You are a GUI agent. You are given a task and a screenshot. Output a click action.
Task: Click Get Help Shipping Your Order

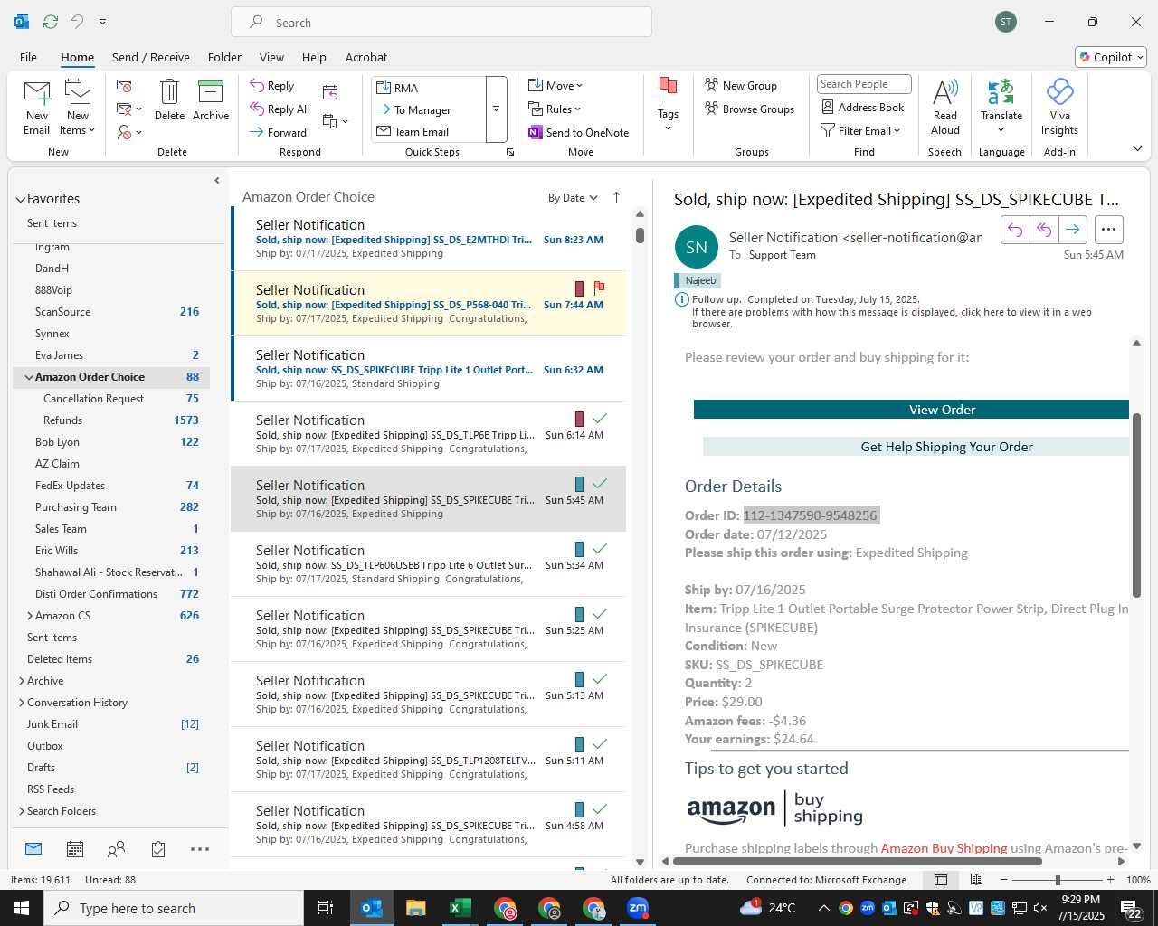pyautogui.click(x=916, y=447)
